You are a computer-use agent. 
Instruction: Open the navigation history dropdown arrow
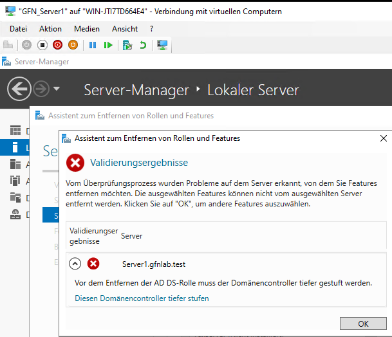point(57,89)
